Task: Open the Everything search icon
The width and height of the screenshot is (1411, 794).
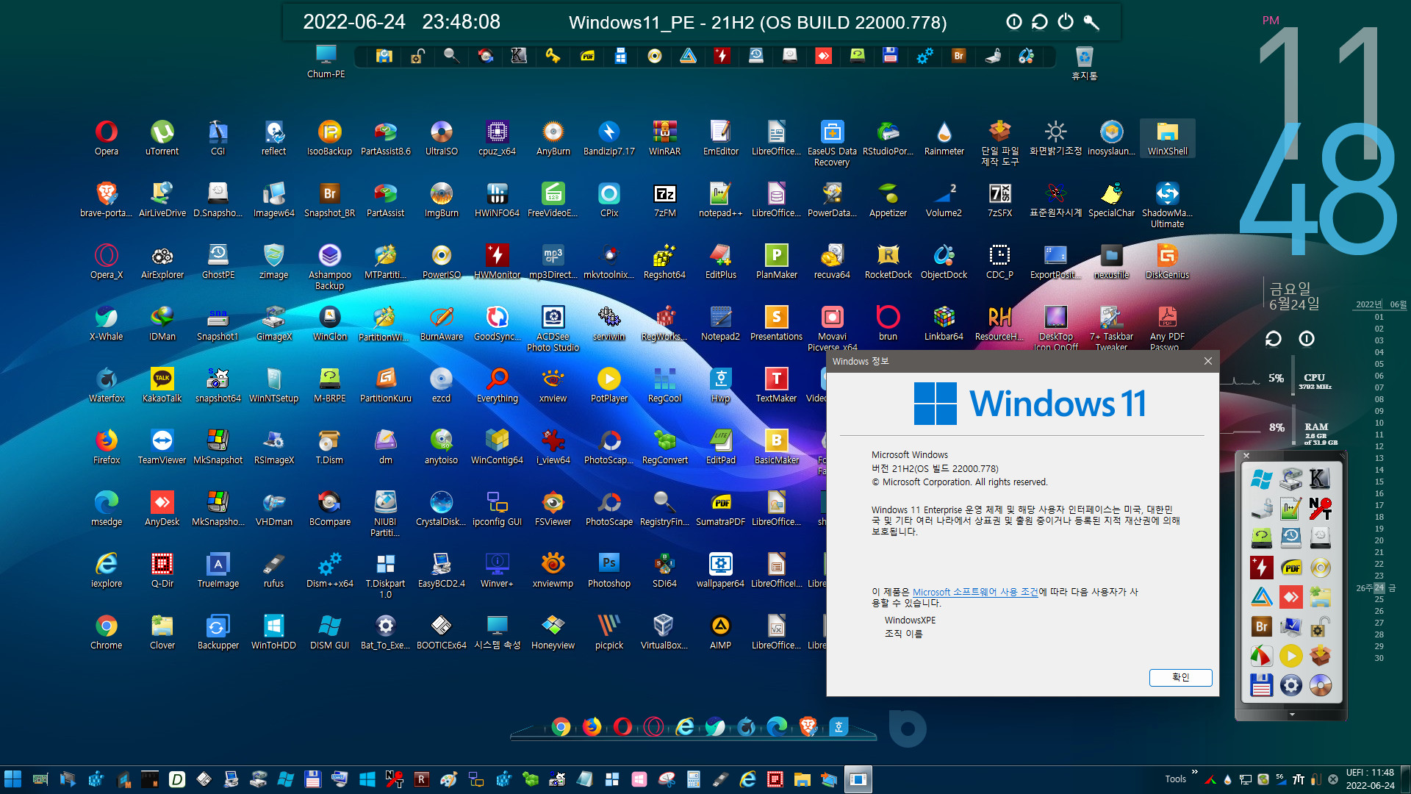Action: [x=498, y=385]
